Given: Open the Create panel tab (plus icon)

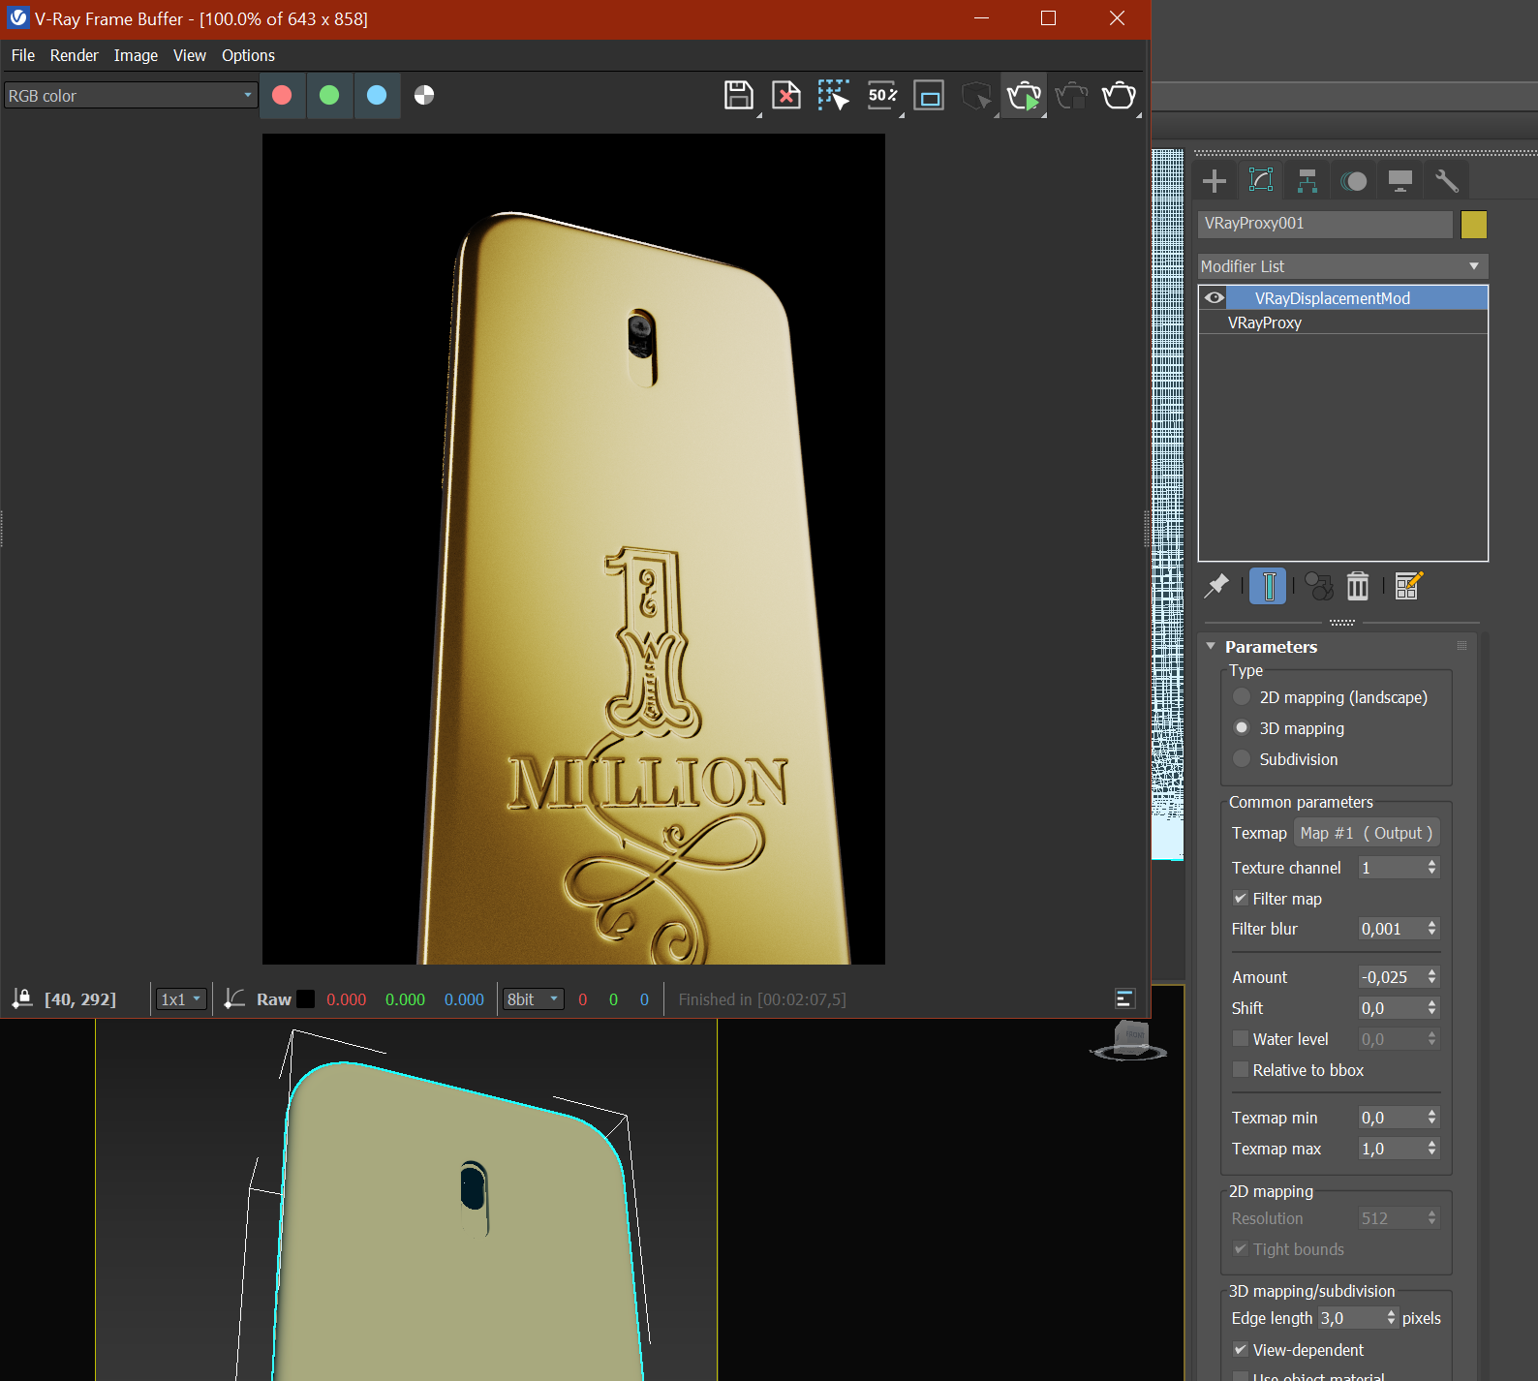Looking at the screenshot, I should coord(1215,180).
